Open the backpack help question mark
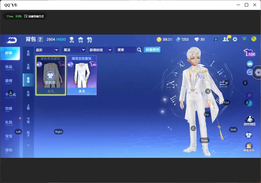 coord(40,39)
